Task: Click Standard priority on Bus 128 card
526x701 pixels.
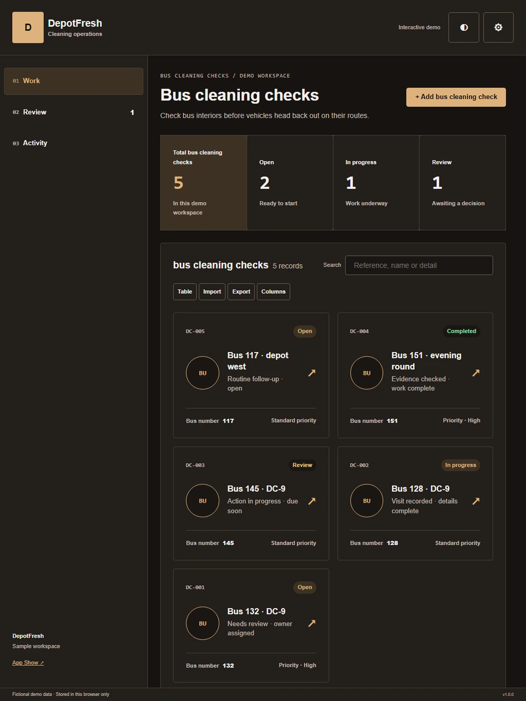Action: [x=458, y=543]
